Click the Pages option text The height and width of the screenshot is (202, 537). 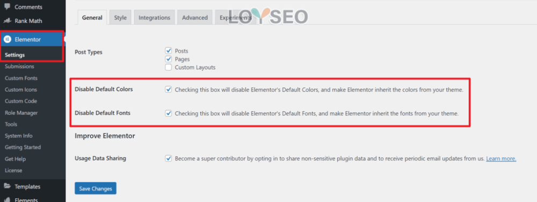[182, 59]
